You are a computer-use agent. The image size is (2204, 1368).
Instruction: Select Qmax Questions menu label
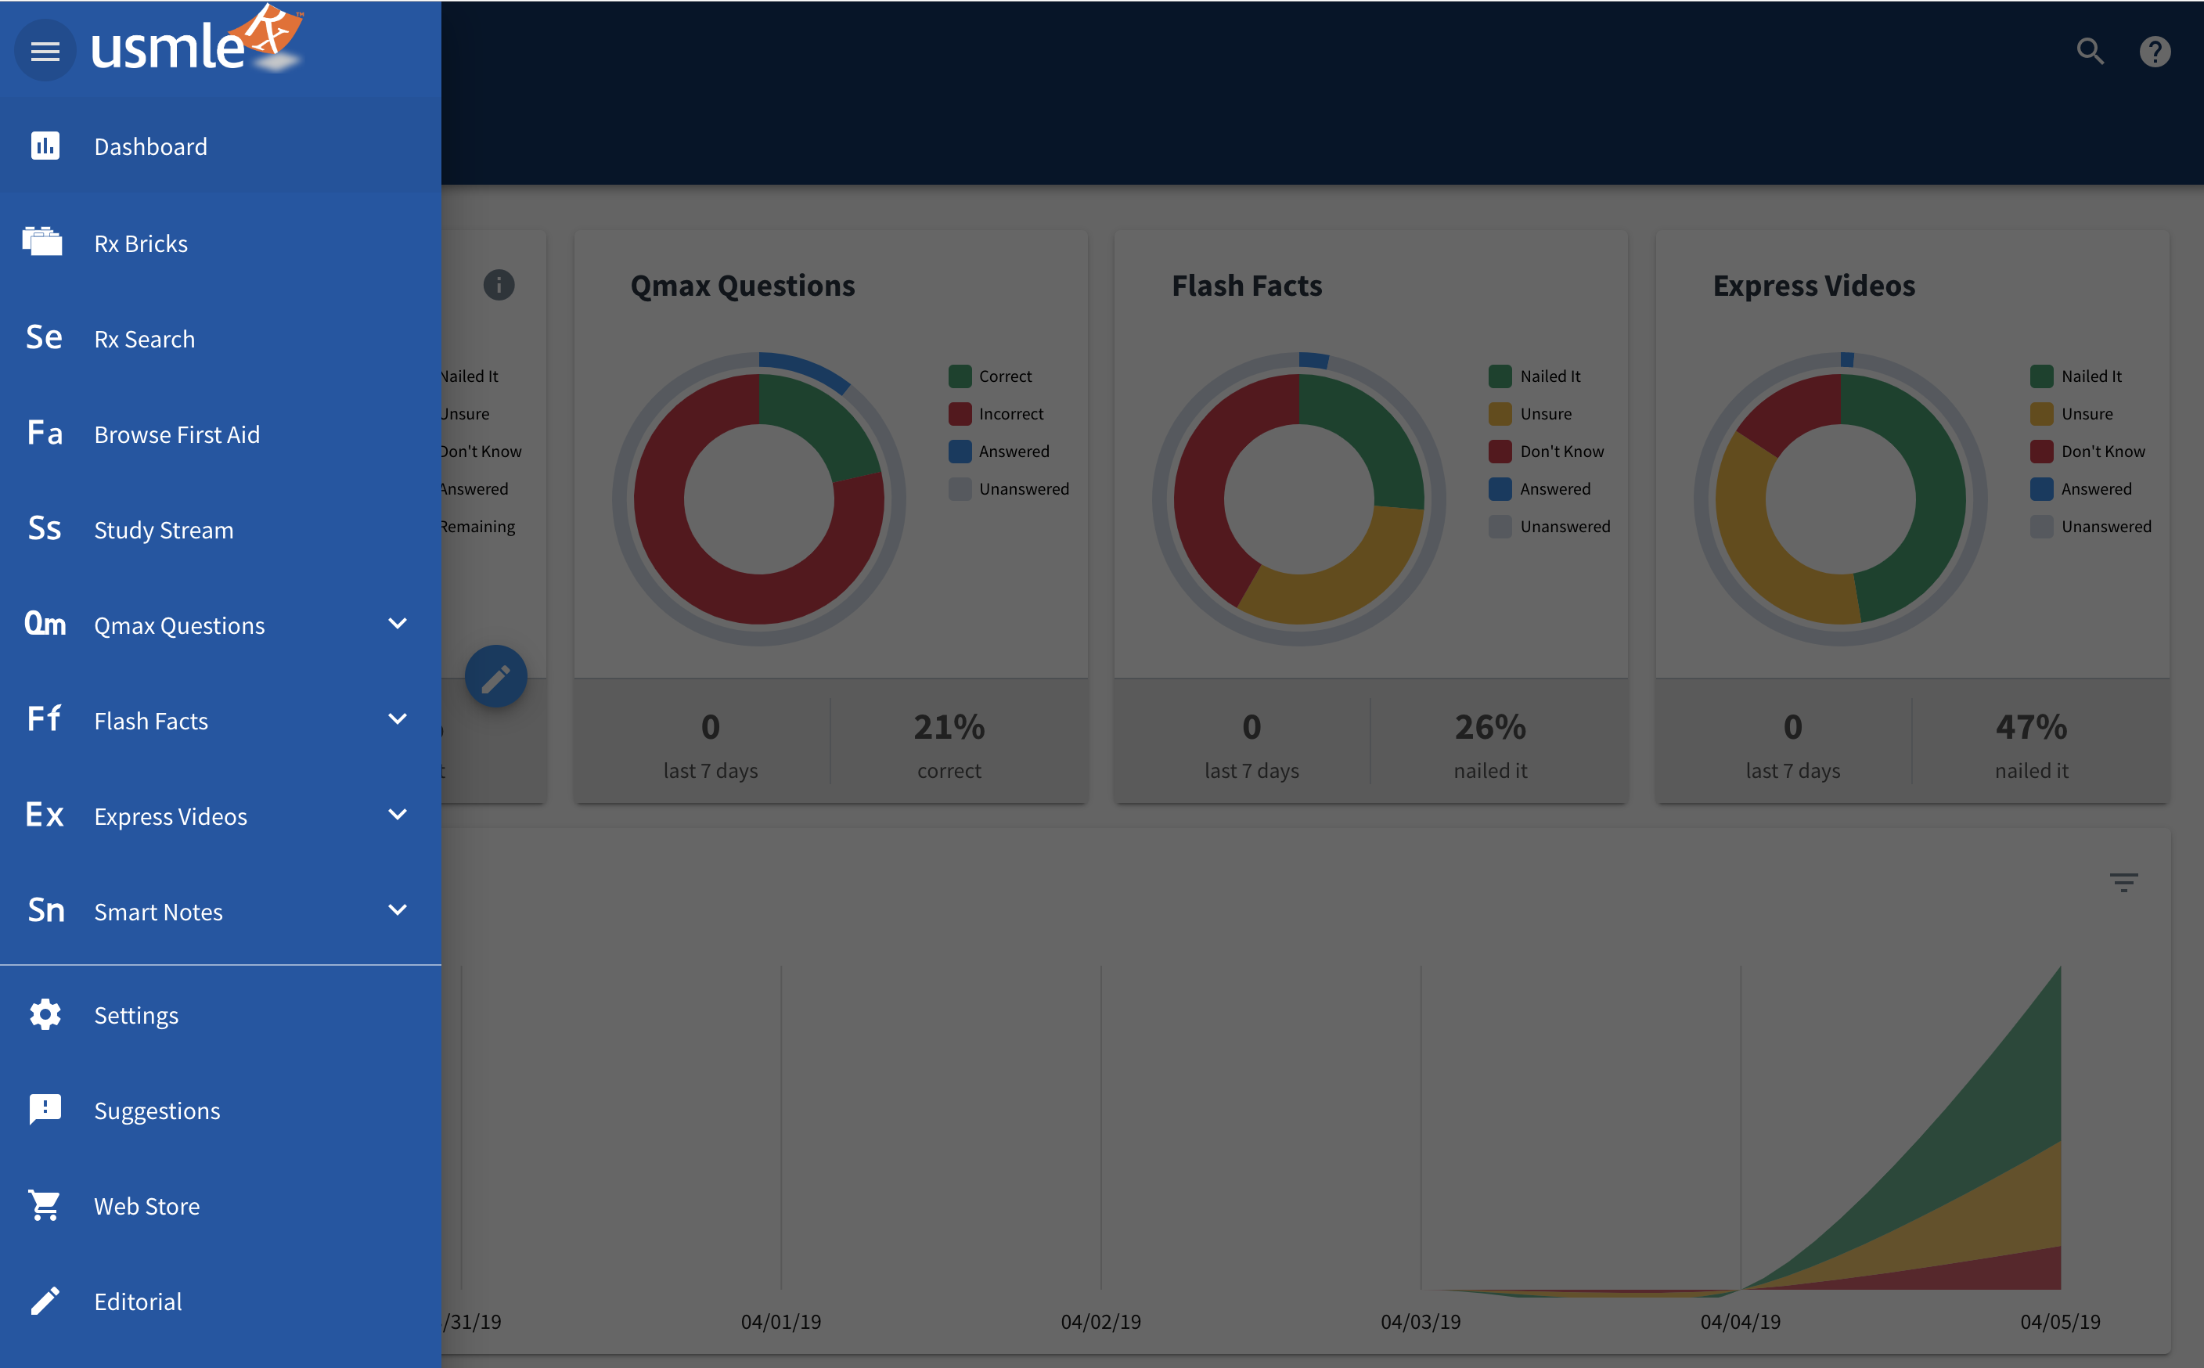(x=179, y=625)
